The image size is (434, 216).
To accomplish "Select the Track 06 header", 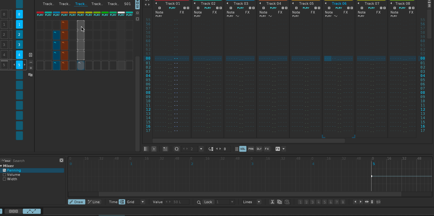I will pyautogui.click(x=339, y=4).
